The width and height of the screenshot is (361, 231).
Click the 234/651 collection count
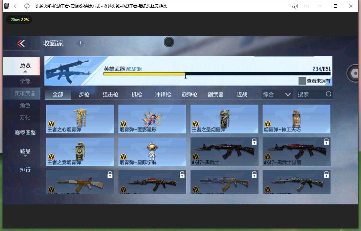(x=321, y=69)
